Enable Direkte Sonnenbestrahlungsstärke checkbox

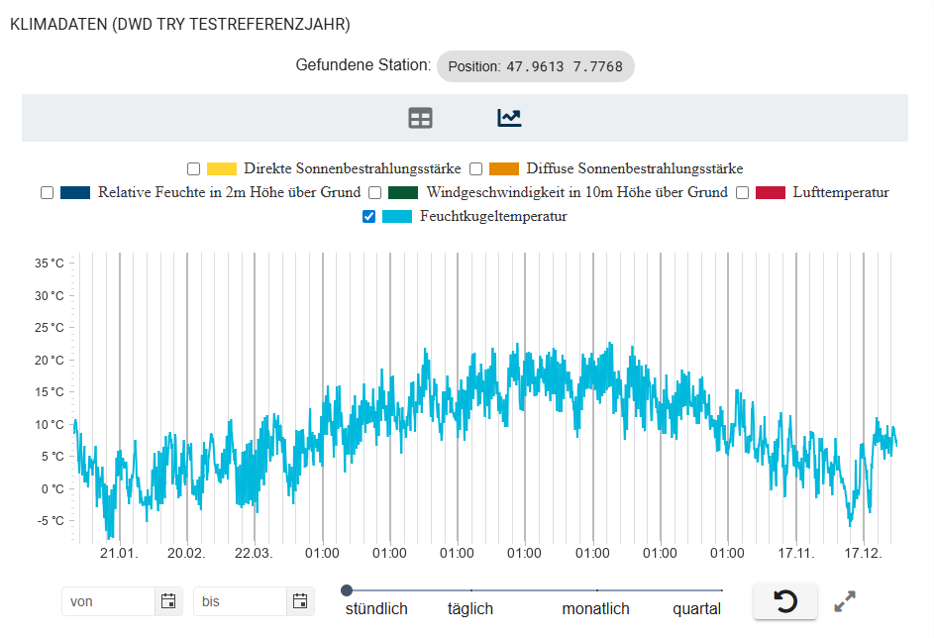(x=194, y=168)
